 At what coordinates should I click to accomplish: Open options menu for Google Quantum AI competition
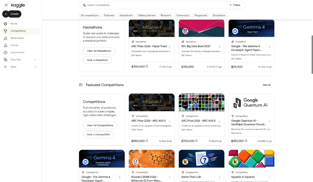click(x=269, y=121)
